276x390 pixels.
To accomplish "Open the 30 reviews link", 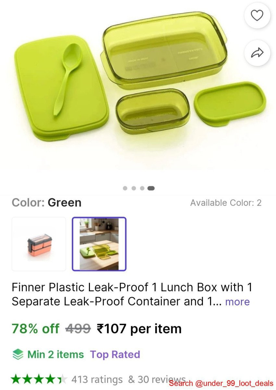I will click(156, 379).
